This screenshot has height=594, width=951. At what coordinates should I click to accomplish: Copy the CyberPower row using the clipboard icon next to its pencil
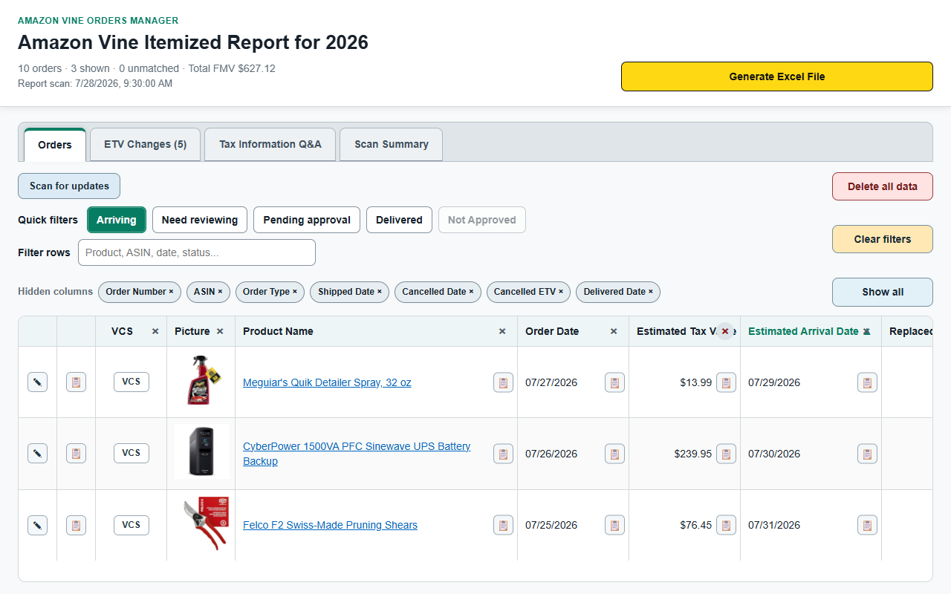click(x=76, y=453)
